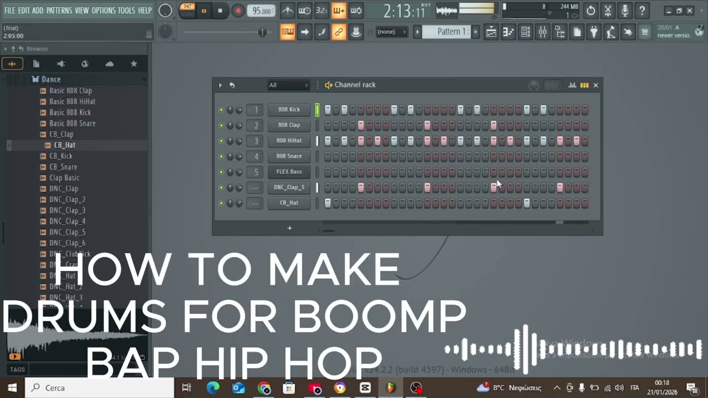The image size is (708, 398).
Task: Open mixer track selector 1 for 808 Kick
Action: click(255, 110)
